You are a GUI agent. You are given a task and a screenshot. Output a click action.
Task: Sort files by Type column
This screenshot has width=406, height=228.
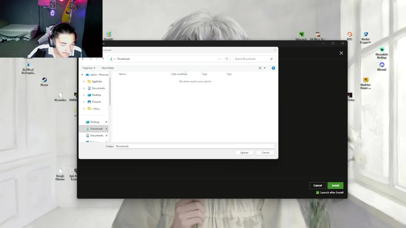pos(205,74)
